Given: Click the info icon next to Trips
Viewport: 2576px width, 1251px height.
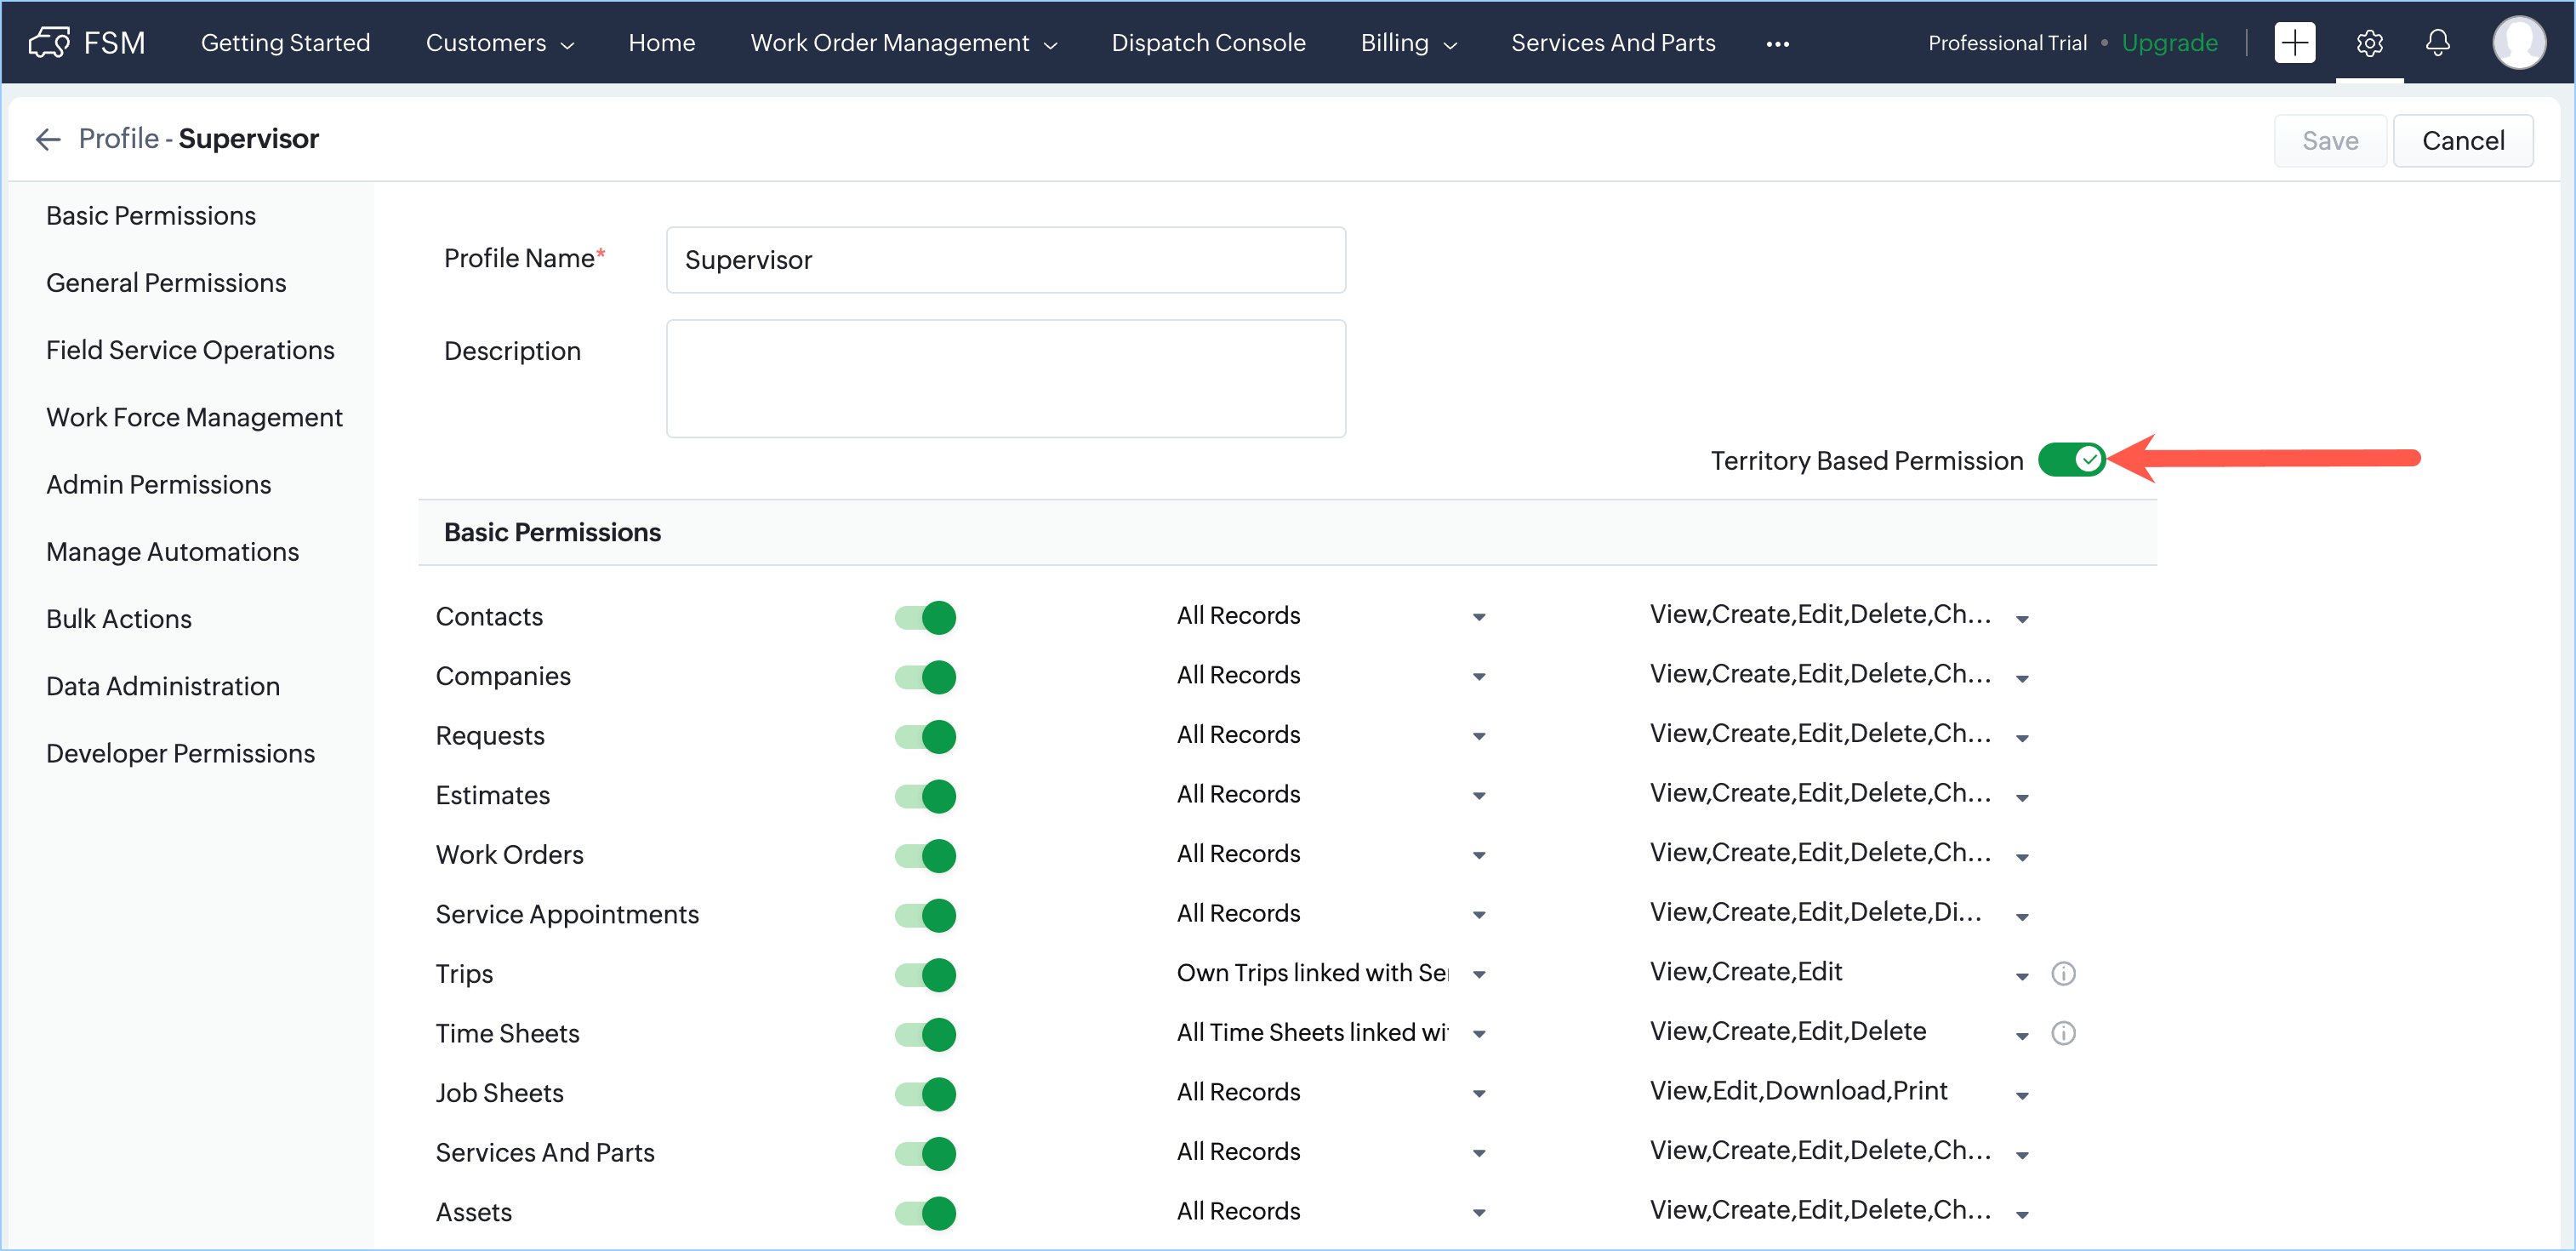Looking at the screenshot, I should pos(2063,973).
